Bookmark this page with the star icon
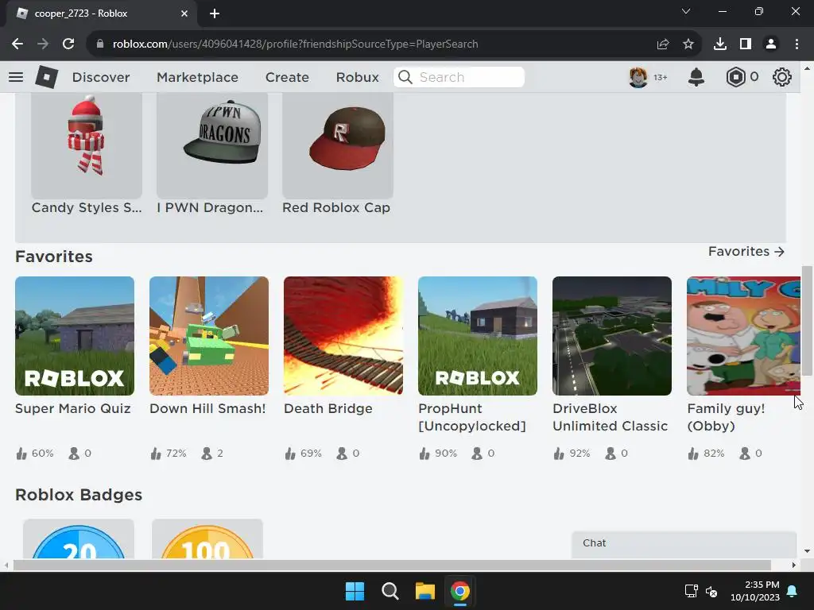This screenshot has height=610, width=814. (x=688, y=44)
